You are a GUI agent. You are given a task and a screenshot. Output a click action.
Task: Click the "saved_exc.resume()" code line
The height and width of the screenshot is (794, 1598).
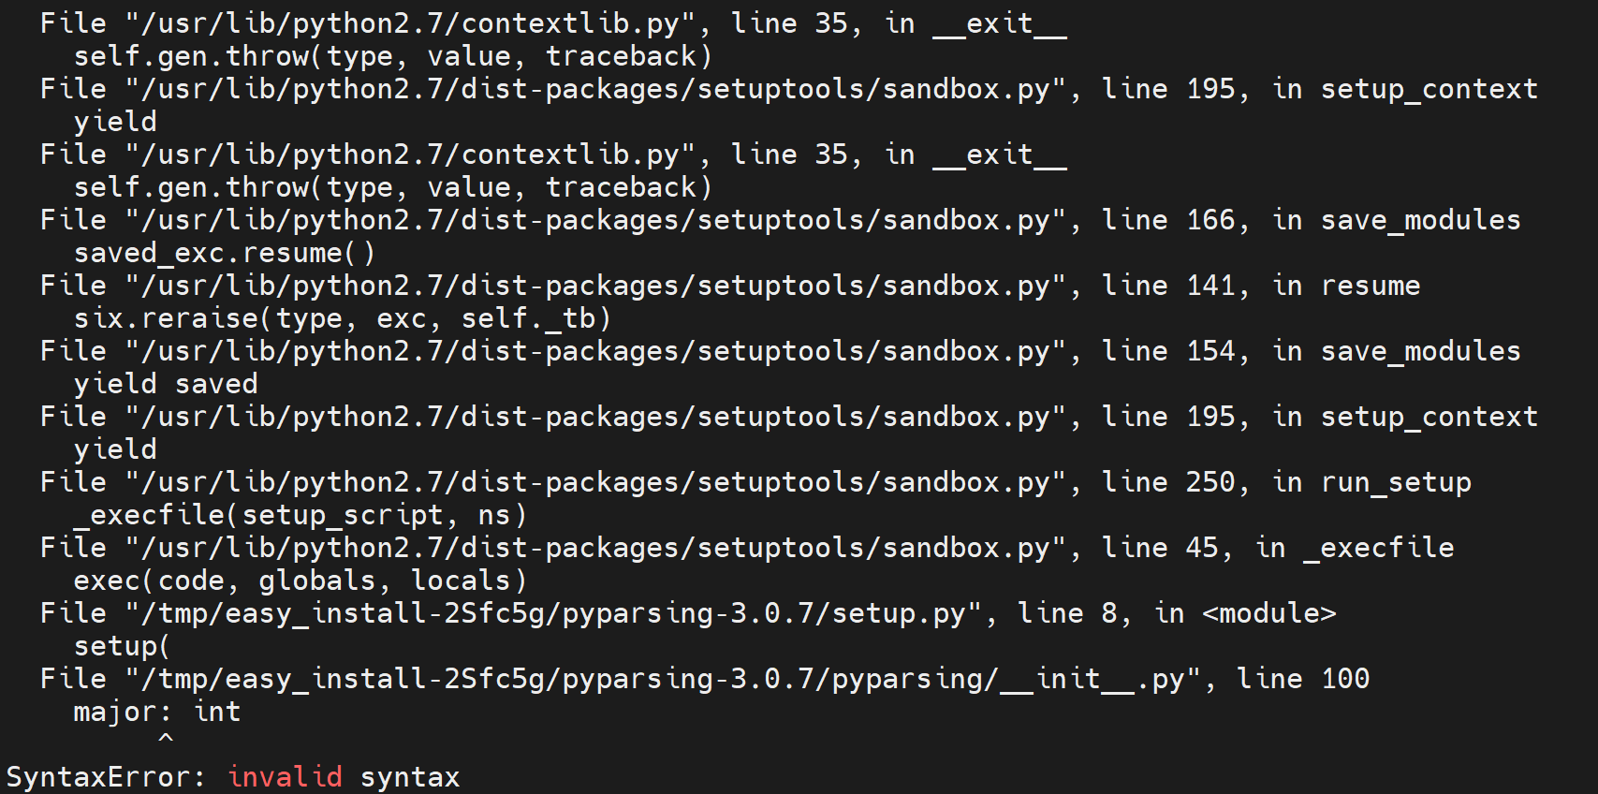[x=225, y=253]
